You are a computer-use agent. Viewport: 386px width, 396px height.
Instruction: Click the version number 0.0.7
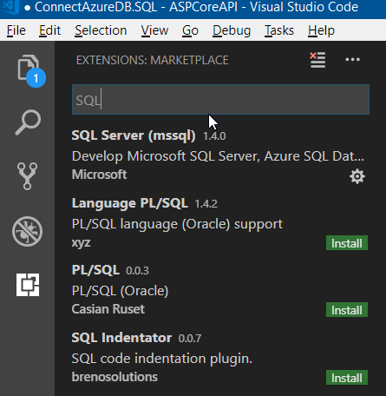190,339
